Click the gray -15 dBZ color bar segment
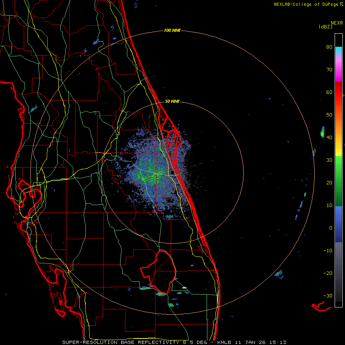Image resolution: width=345 pixels, height=345 pixels. pos(338,262)
